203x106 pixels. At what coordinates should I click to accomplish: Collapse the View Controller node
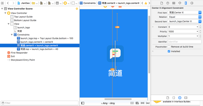tap(5, 13)
